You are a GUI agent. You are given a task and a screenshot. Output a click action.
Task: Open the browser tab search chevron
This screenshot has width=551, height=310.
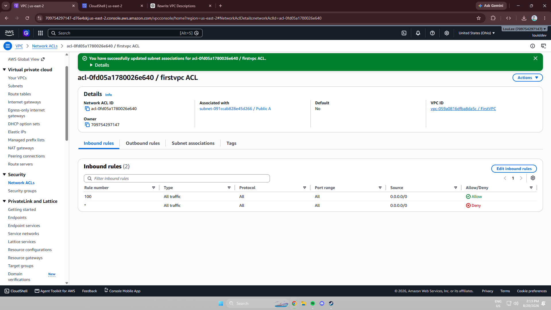6,6
